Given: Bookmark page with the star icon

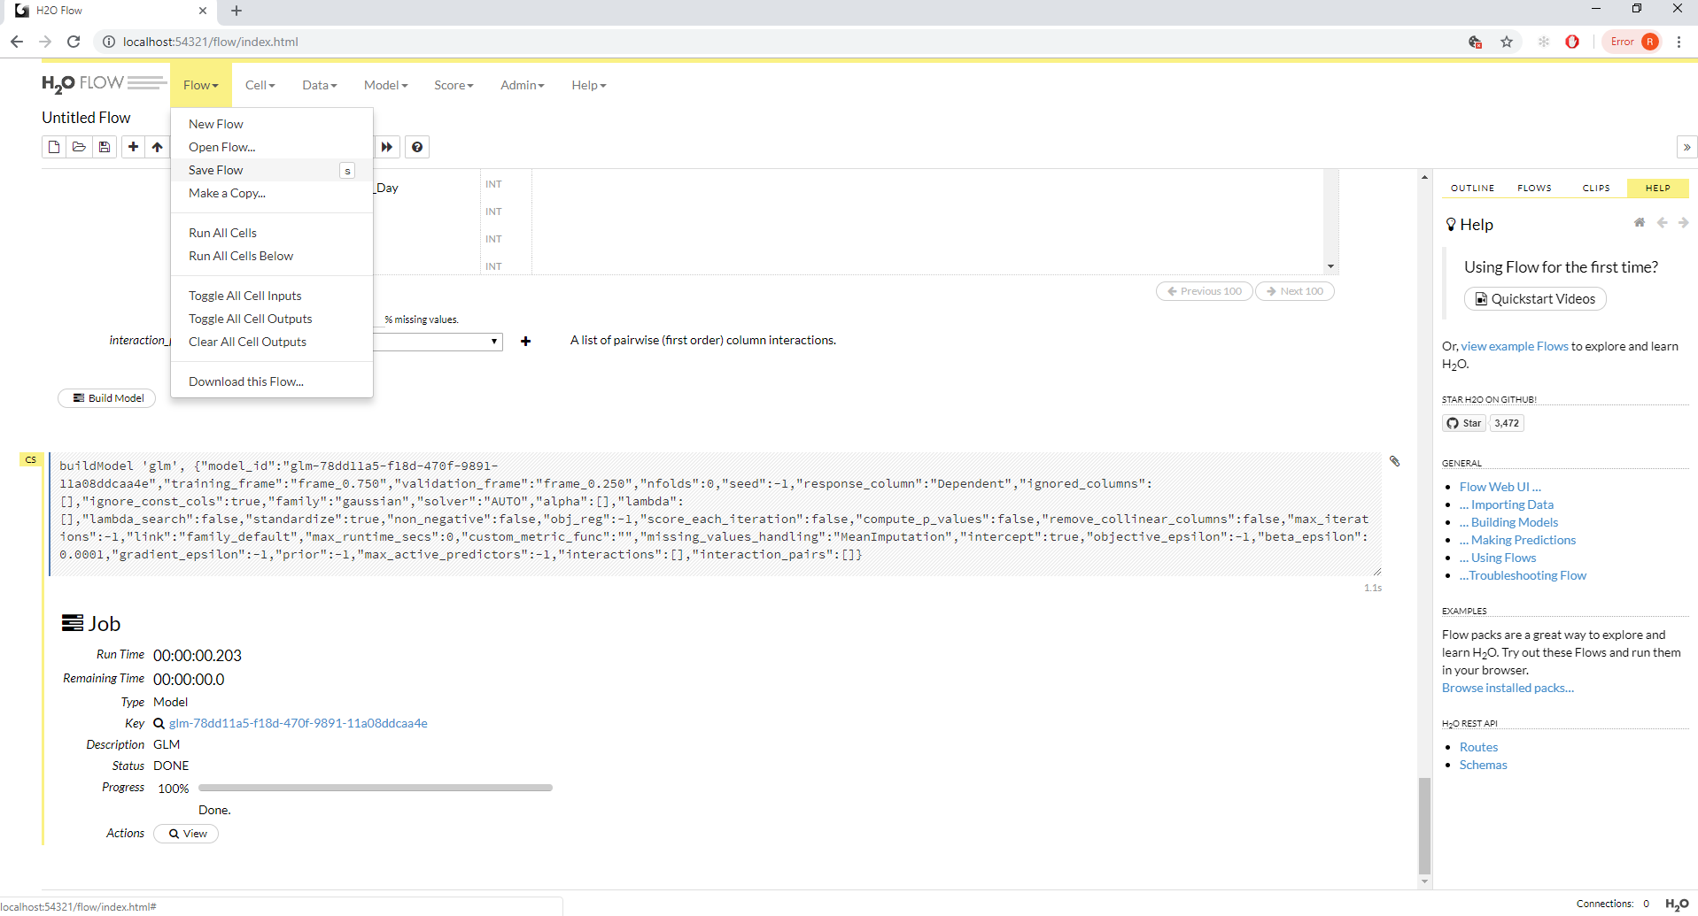Looking at the screenshot, I should point(1507,42).
